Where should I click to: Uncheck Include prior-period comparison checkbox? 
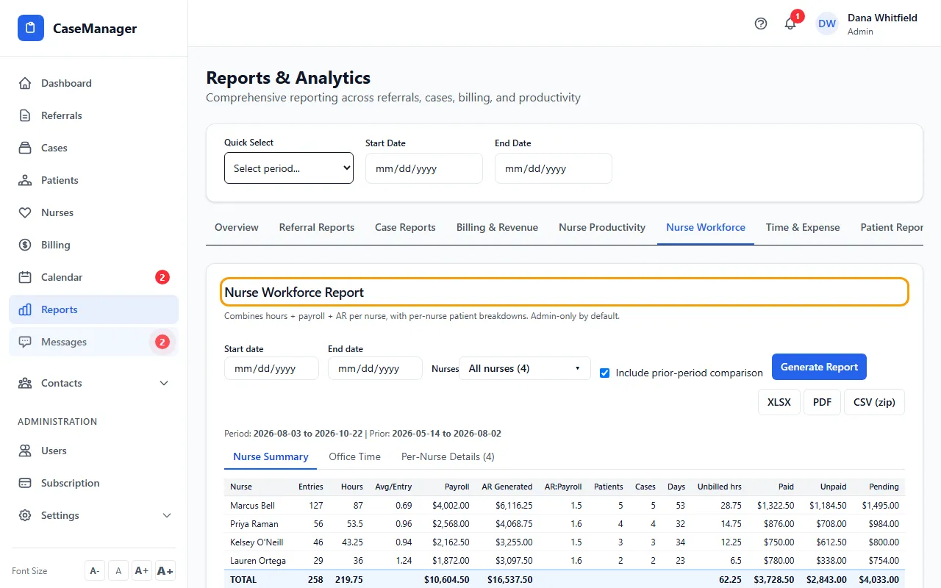[x=605, y=373]
